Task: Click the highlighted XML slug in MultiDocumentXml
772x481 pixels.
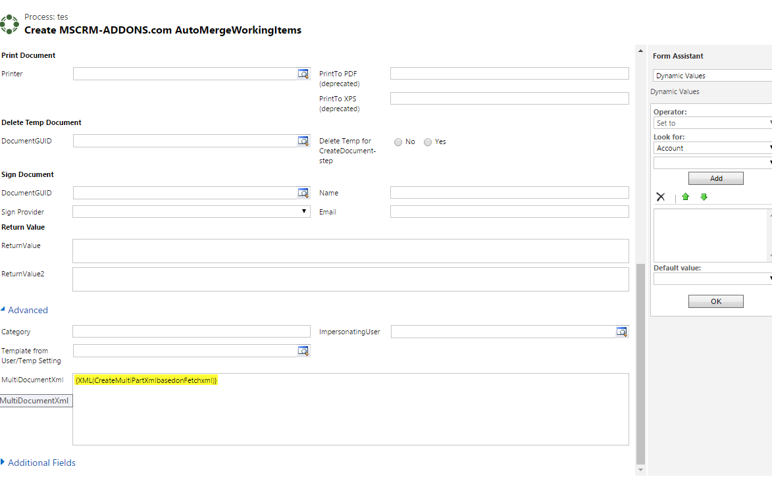Action: point(145,380)
